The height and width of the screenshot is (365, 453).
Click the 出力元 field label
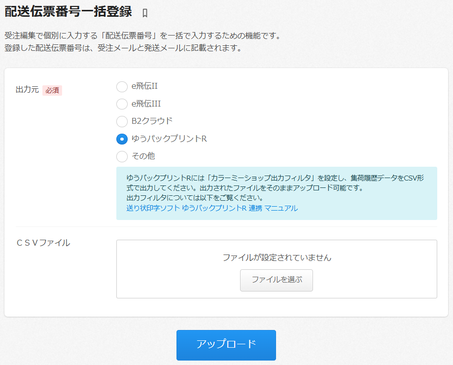(27, 90)
